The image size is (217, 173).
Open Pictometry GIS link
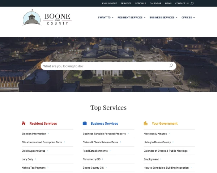(92, 159)
